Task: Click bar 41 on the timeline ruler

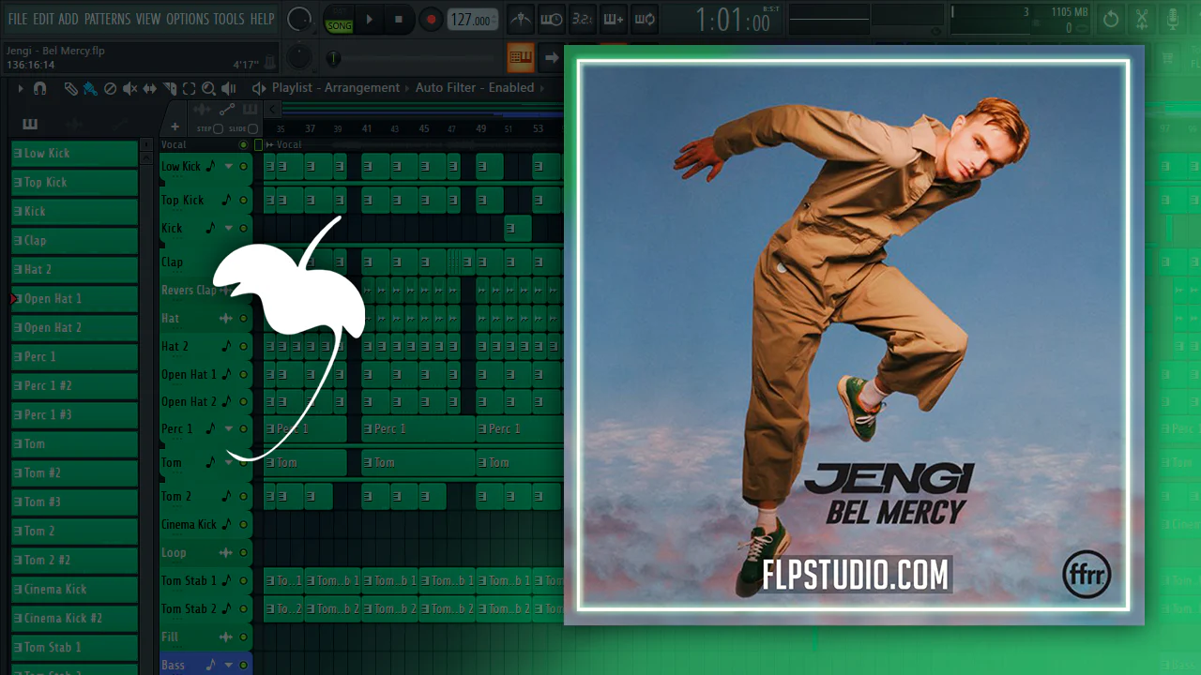Action: pos(367,128)
